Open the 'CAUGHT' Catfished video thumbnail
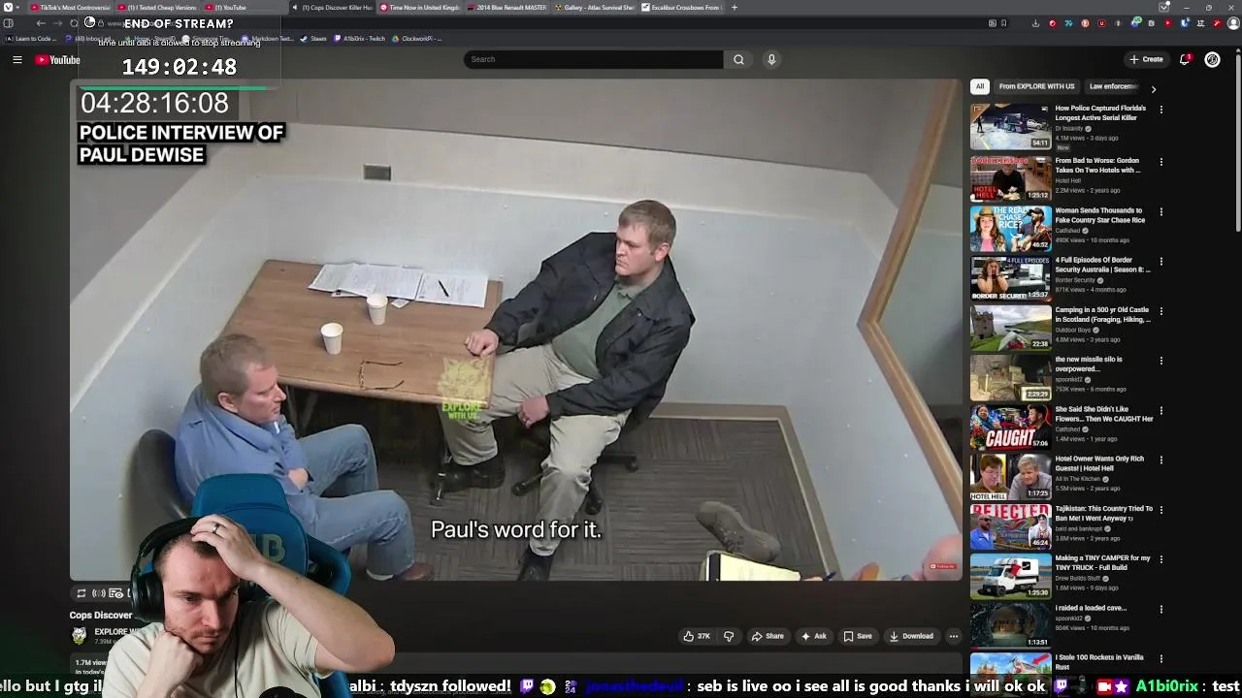The image size is (1242, 698). [x=1010, y=427]
